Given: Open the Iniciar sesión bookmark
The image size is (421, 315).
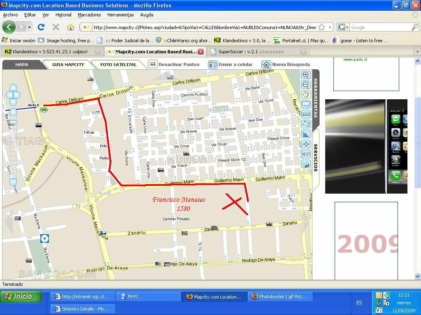Looking at the screenshot, I should [x=19, y=41].
